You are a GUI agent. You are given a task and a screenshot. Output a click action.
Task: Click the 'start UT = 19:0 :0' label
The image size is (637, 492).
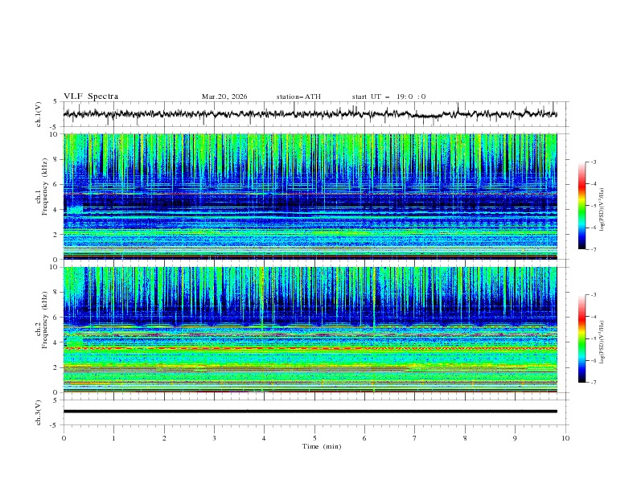388,96
